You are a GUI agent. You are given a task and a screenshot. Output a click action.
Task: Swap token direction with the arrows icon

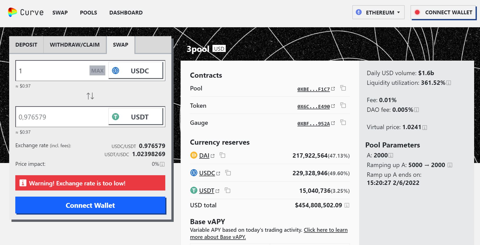tap(90, 96)
